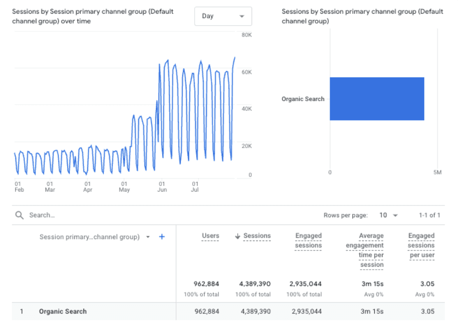Sort by Average engagement time per session
This screenshot has width=458, height=334.
coord(365,250)
